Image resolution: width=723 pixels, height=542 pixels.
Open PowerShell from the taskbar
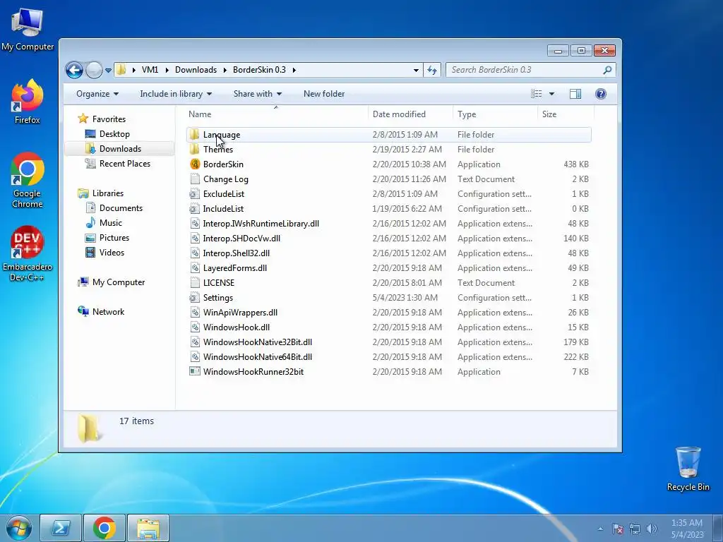[x=61, y=528]
